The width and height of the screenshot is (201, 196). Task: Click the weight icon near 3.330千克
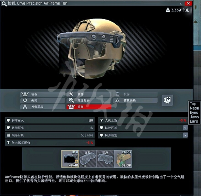click(x=168, y=10)
